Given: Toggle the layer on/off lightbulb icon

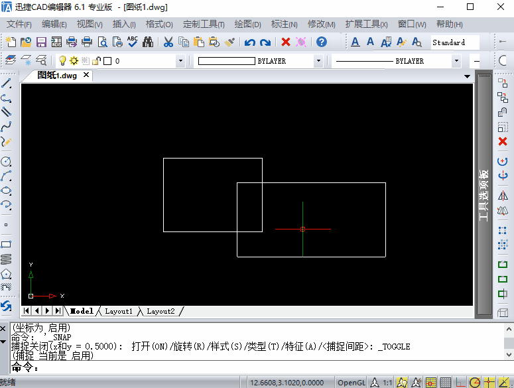Looking at the screenshot, I should point(63,61).
